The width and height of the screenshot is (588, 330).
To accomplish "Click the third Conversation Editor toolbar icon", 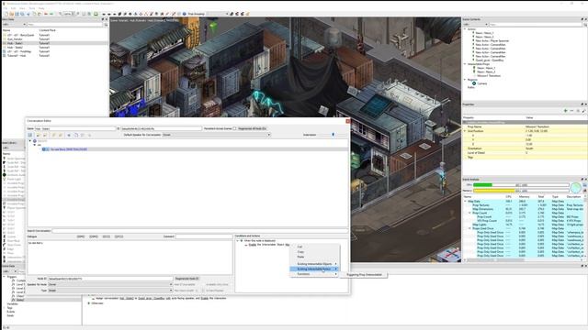I will (45, 135).
